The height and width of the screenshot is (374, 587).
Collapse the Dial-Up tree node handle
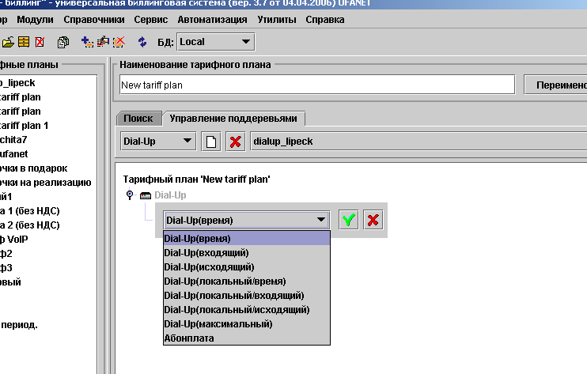coord(130,195)
